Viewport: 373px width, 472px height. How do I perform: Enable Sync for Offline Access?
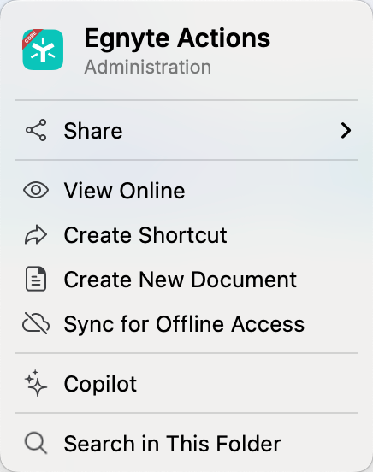[186, 324]
